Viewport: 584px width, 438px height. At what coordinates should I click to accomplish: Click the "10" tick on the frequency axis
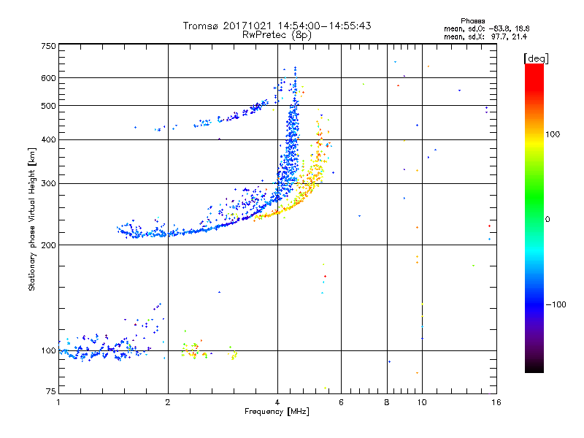(x=422, y=402)
